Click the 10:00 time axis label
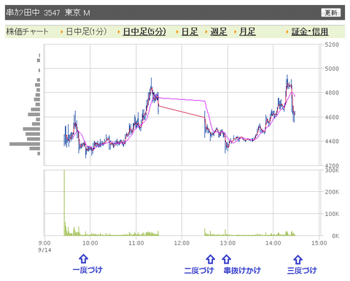Image resolution: width=350 pixels, height=281 pixels. (90, 243)
